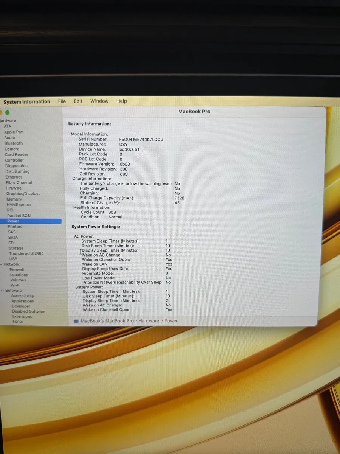Select Storage in the sidebar list
Screen dimensions: 340x454
click(x=16, y=248)
